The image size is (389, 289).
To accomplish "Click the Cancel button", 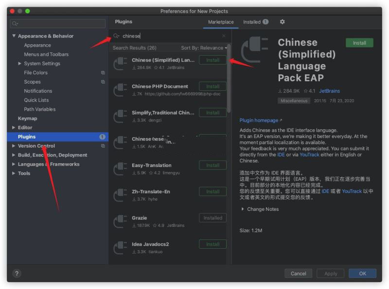I will pyautogui.click(x=298, y=273).
